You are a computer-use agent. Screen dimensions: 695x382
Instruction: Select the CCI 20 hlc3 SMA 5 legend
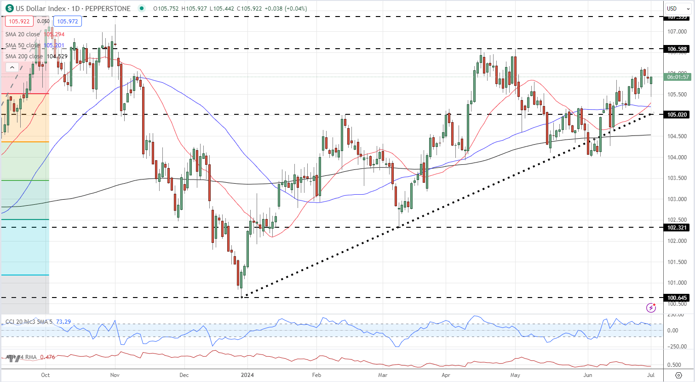click(29, 322)
